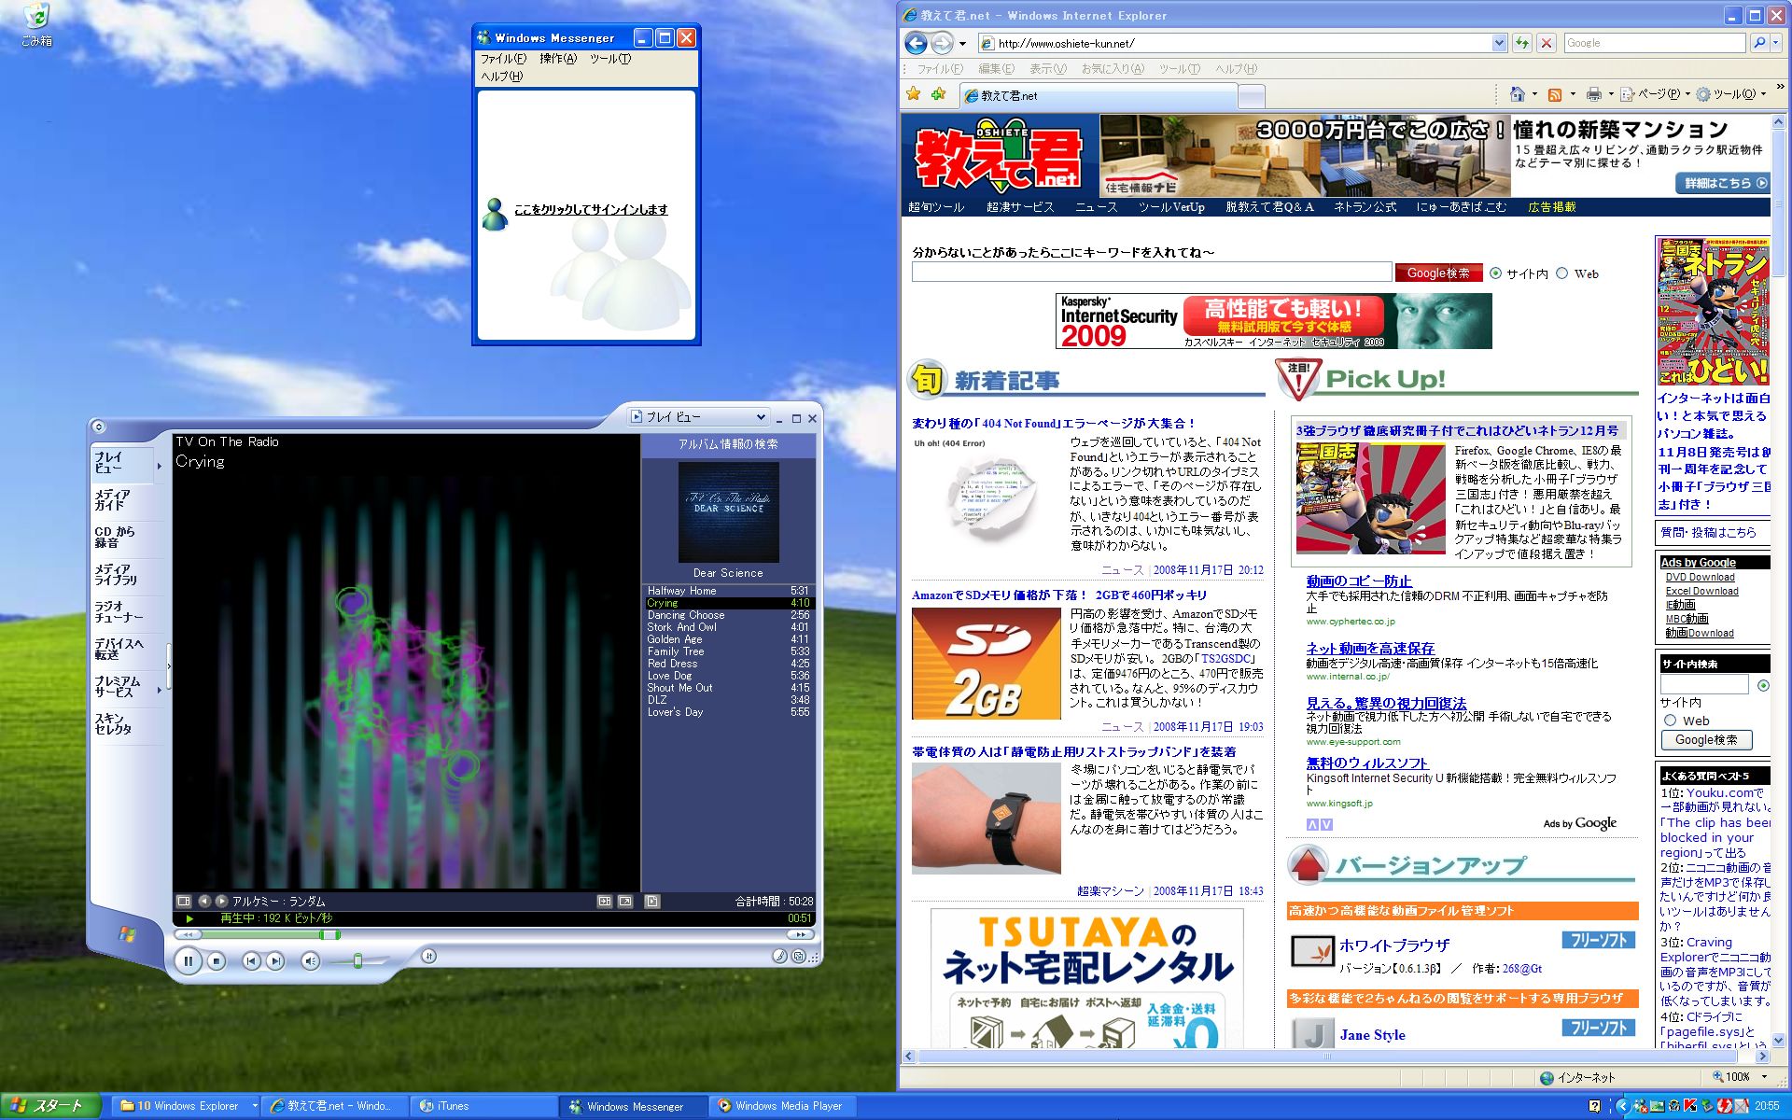Open the ページ(P) dropdown menu
1792x1120 pixels.
click(1656, 94)
